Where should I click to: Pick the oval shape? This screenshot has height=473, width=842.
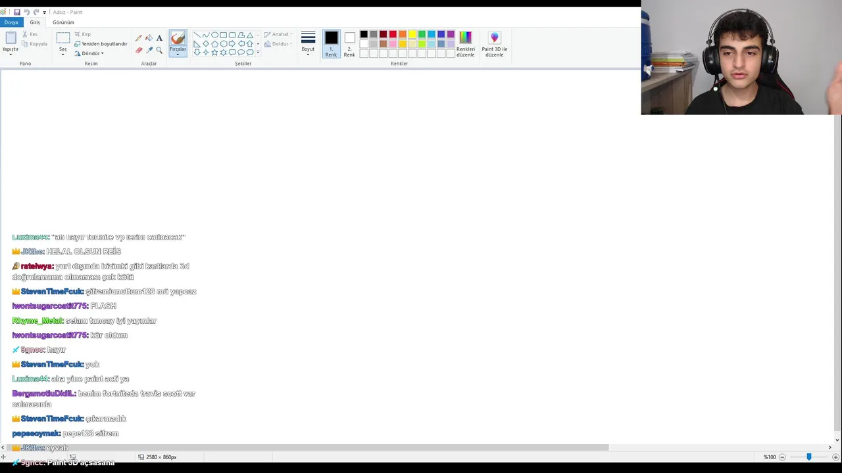(x=214, y=35)
